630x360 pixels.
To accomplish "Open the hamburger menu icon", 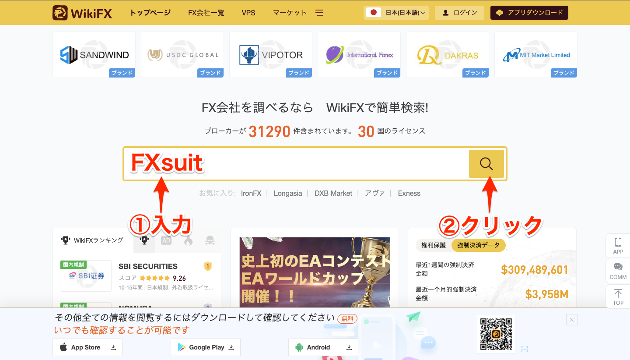I will pyautogui.click(x=319, y=13).
